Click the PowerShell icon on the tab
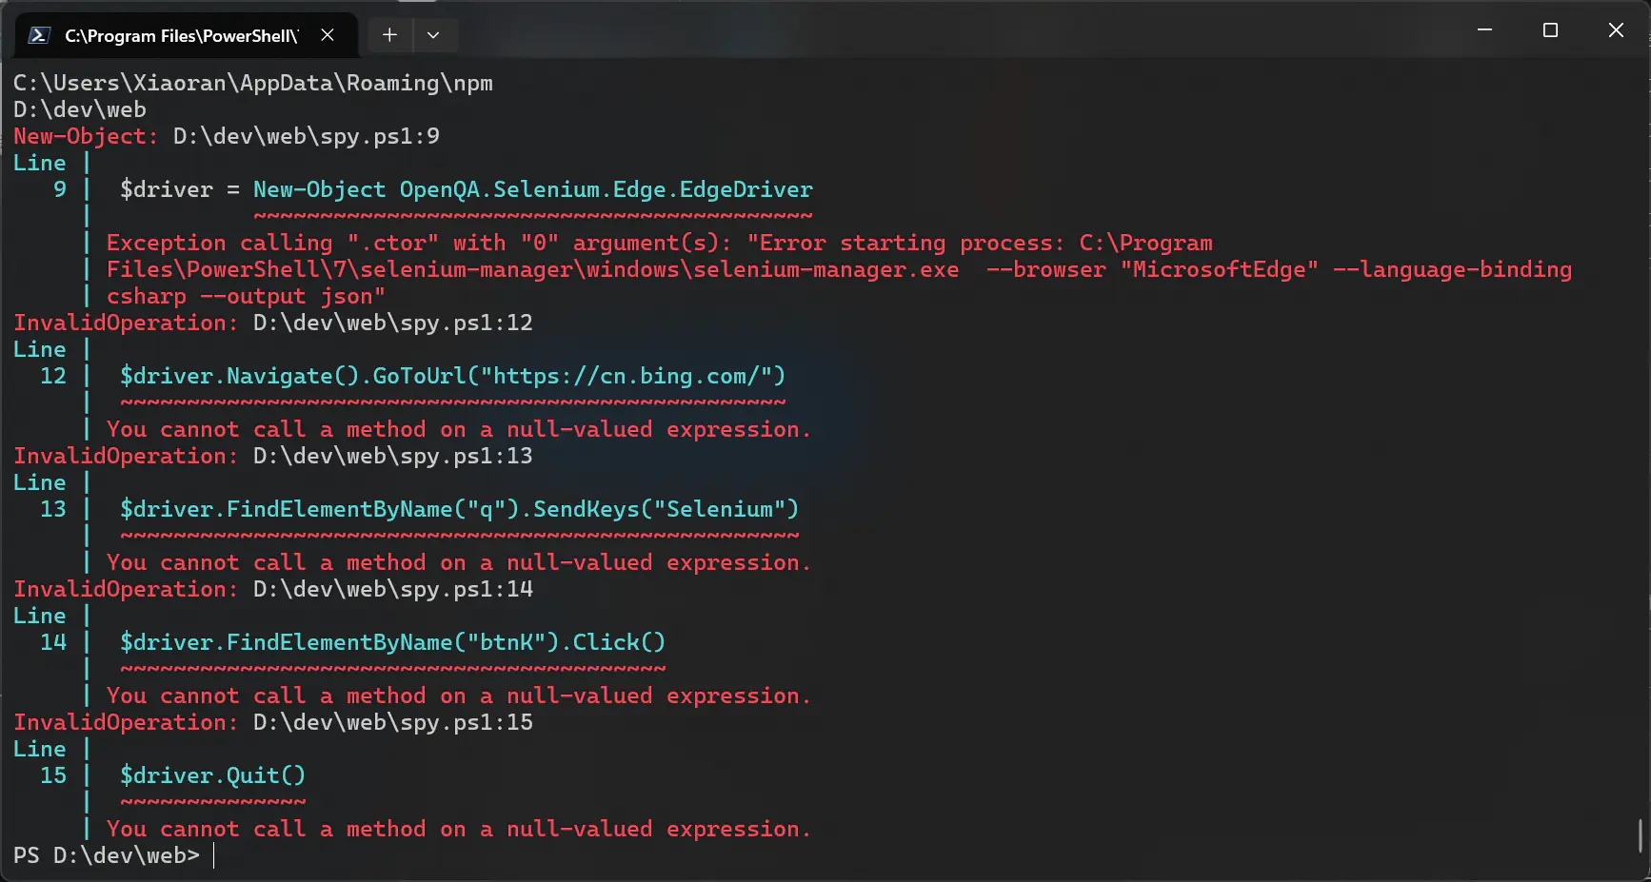1651x882 pixels. (x=39, y=35)
